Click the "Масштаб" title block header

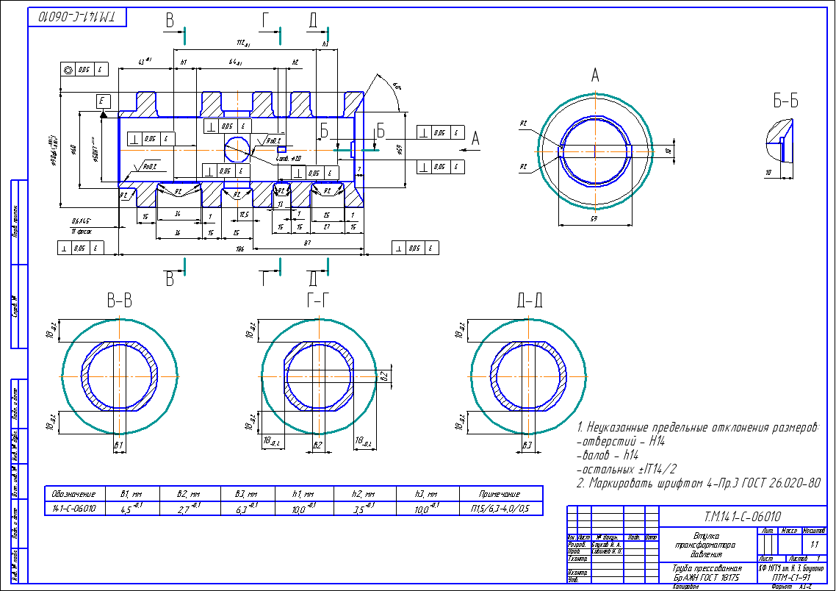(814, 531)
